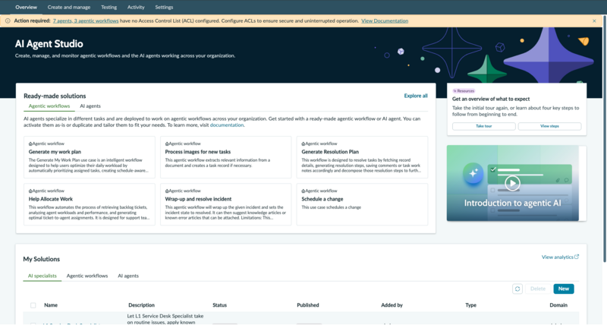The height and width of the screenshot is (325, 607).
Task: Click the page vertical scrollbar
Action: point(604,140)
